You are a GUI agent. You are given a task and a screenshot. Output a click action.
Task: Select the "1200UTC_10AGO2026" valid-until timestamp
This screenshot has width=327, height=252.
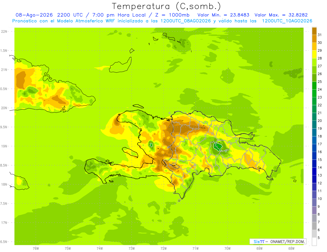[x=287, y=21]
